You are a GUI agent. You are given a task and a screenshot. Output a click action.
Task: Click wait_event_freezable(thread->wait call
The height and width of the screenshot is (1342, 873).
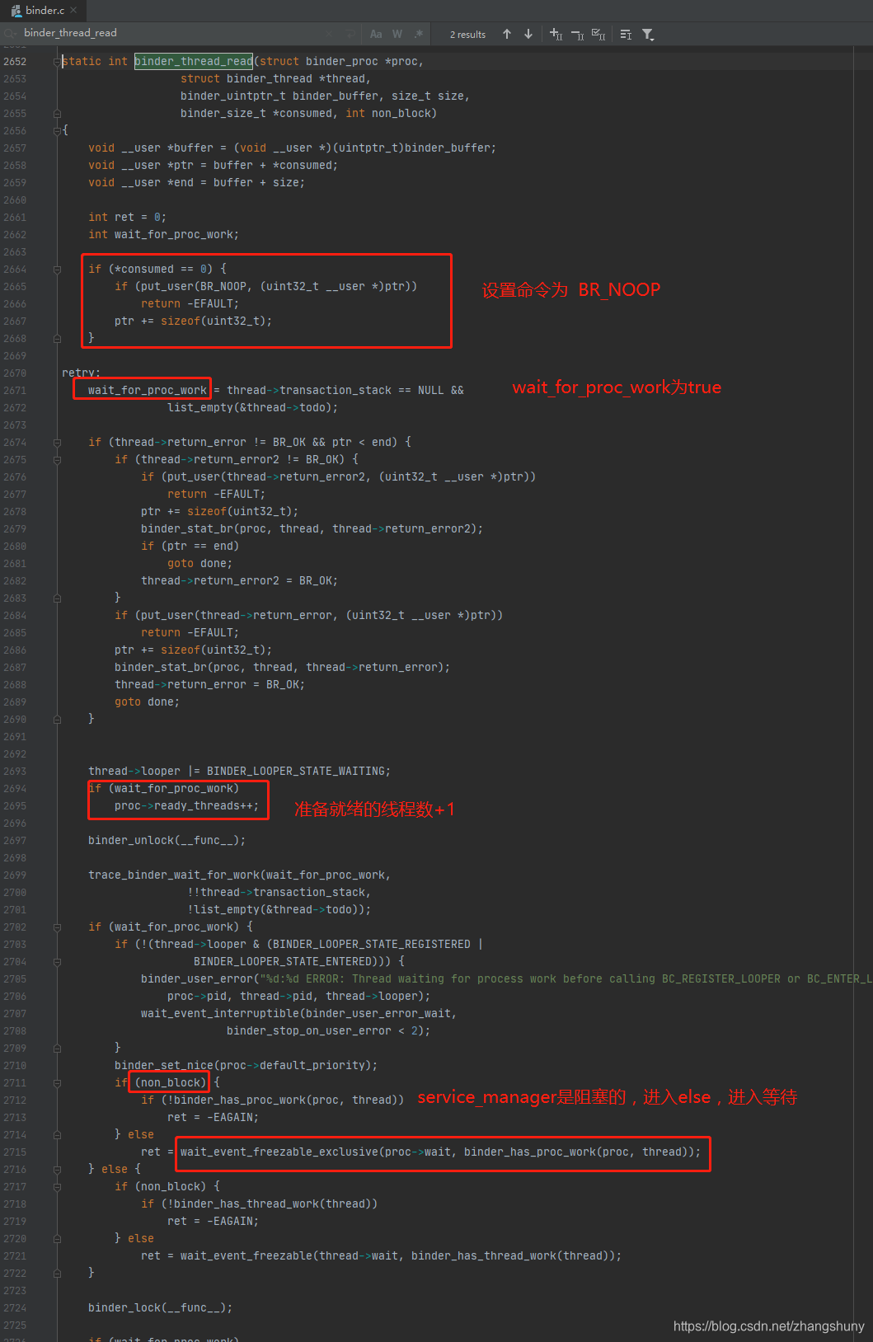401,1256
